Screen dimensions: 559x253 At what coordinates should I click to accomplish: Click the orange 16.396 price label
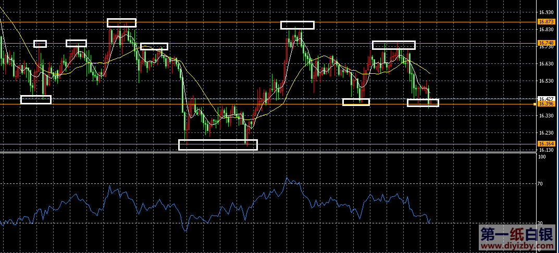coord(546,104)
